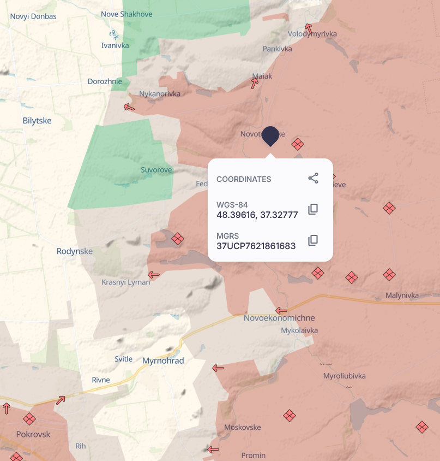This screenshot has height=461, width=440.
Task: Click the Nove Shakhove label
Action: [x=126, y=14]
